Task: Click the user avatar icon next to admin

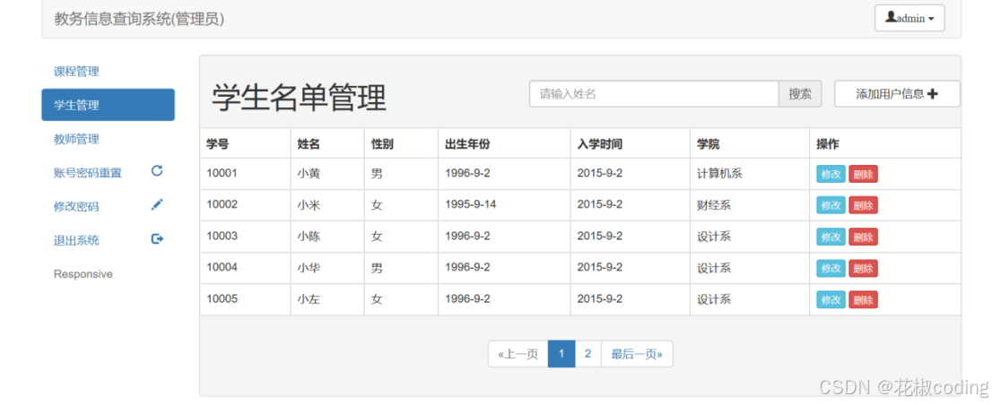Action: coord(891,18)
